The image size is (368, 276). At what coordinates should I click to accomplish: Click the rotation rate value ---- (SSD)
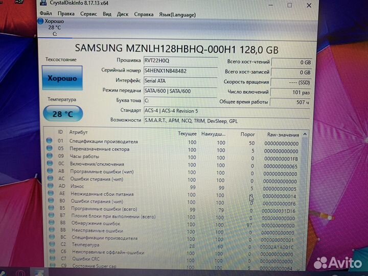coord(291,82)
